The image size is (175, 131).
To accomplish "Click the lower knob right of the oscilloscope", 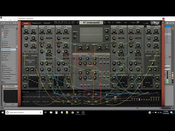I will [106, 38].
